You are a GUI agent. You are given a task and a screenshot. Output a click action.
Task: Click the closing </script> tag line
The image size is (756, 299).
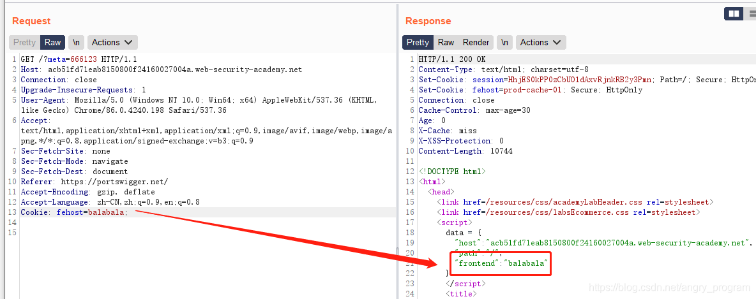click(465, 284)
